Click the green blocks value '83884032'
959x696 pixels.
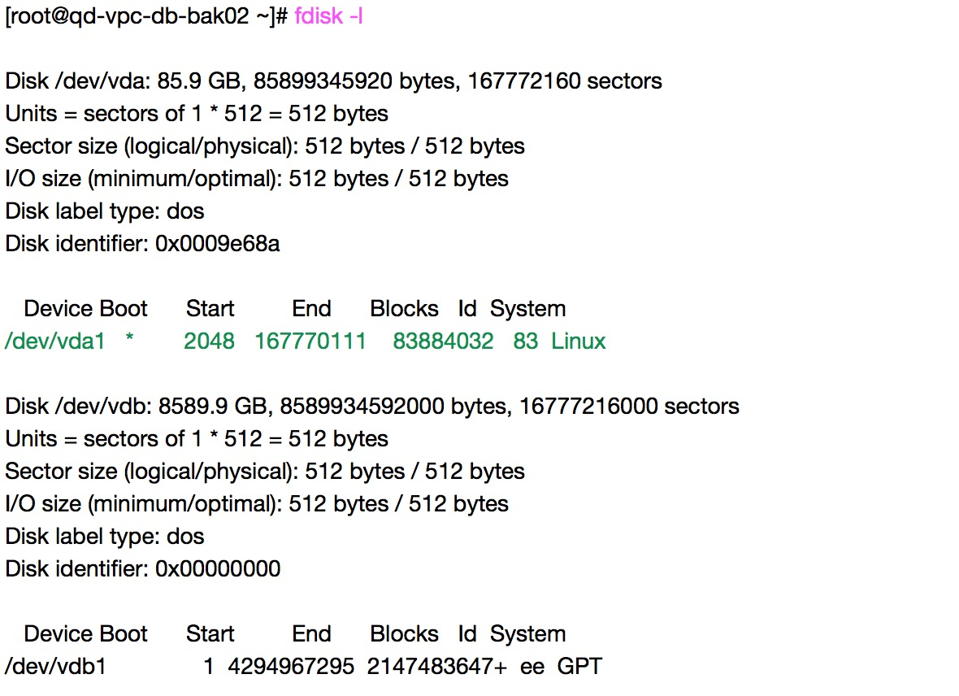point(443,341)
